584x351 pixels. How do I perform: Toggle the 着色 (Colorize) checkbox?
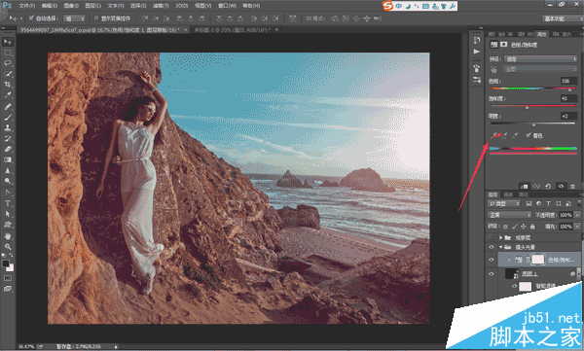pyautogui.click(x=529, y=135)
